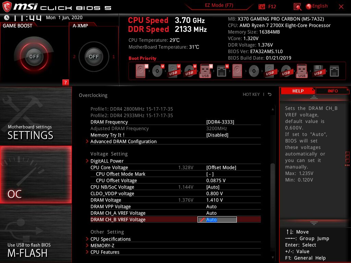Viewport: 351px width, 263px height.
Task: Click the settings list scroll-down arrow
Action: pos(273,258)
